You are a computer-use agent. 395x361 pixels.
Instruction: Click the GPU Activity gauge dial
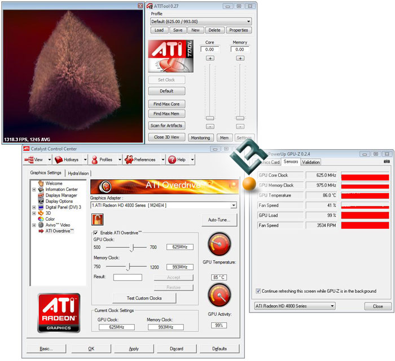tap(219, 295)
